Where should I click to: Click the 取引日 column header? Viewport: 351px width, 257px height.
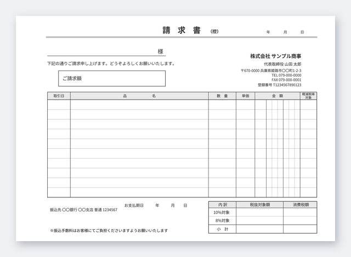[x=59, y=96]
